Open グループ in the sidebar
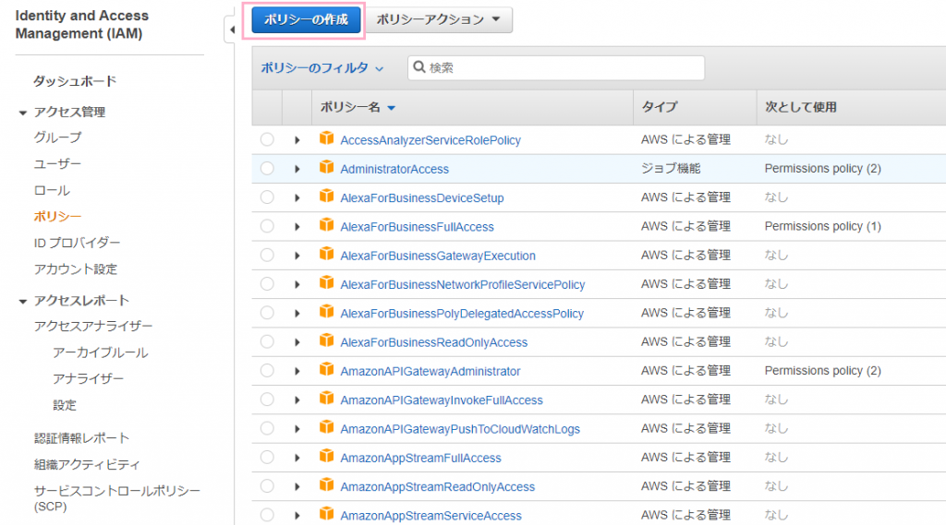 point(57,137)
